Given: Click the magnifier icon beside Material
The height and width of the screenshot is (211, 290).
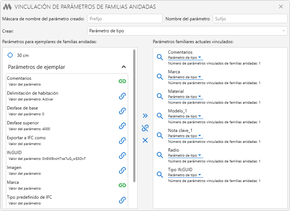Looking at the screenshot, I should pos(160,96).
